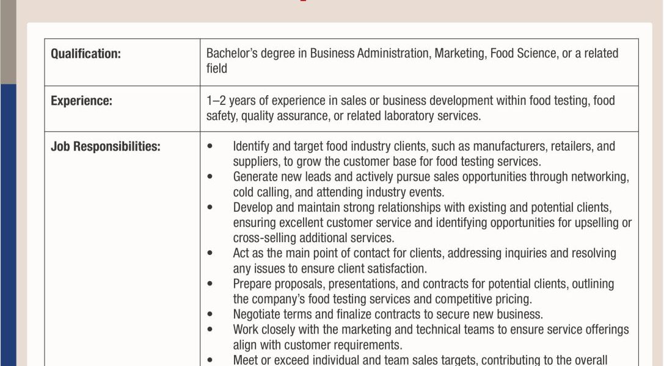Click the blue vertical bar at left edge

(8, 226)
